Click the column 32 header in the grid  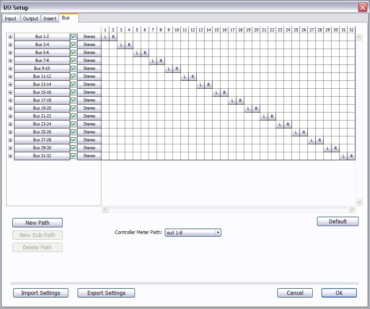351,30
